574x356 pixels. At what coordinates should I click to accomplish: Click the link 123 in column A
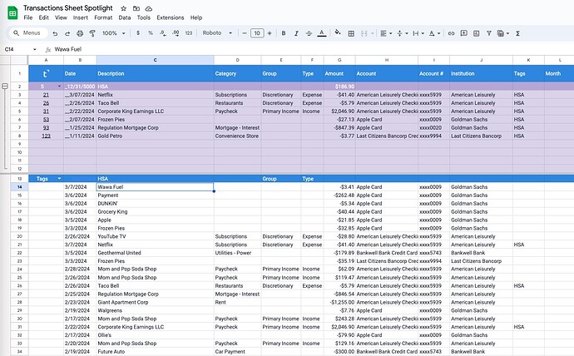pyautogui.click(x=46, y=136)
